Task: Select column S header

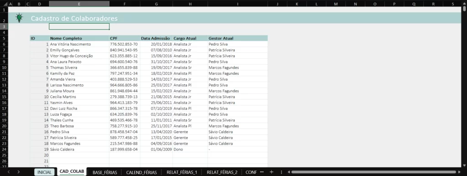Action: tap(453, 4)
